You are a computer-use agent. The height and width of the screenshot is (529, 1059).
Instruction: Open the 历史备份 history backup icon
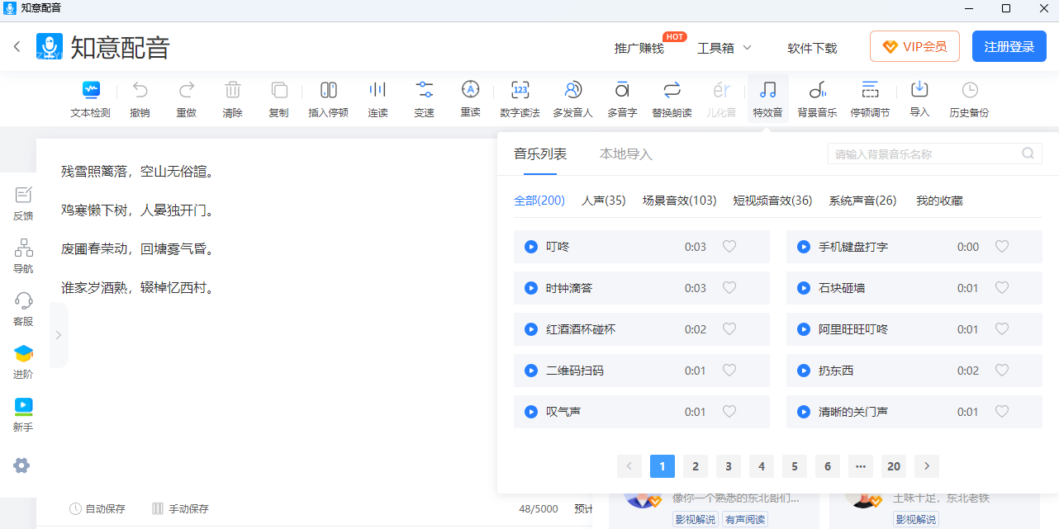click(x=969, y=91)
